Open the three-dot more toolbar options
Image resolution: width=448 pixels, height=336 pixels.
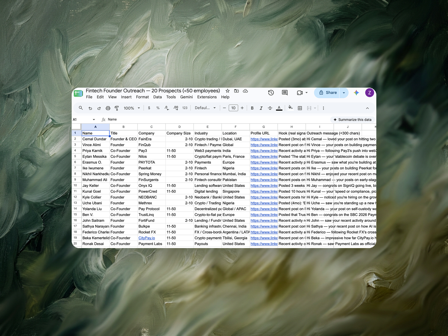tap(323, 108)
